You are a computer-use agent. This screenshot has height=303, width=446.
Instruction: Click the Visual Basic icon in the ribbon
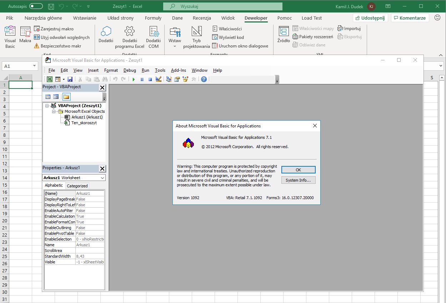[10, 36]
